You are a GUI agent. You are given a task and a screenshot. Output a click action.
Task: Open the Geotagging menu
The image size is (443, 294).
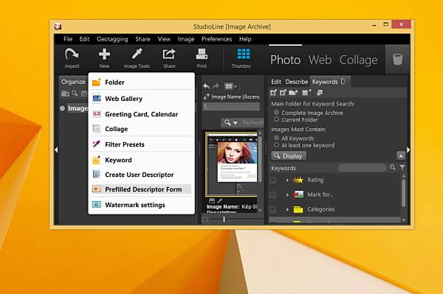tap(112, 39)
